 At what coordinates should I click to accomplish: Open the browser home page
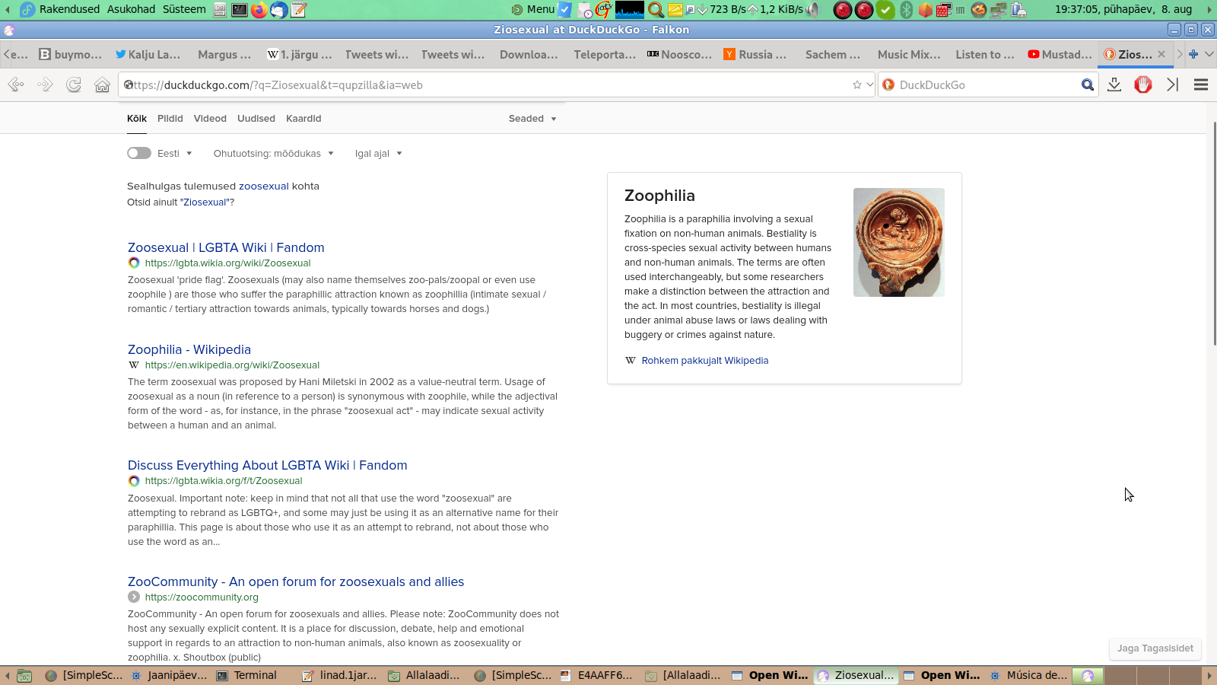(x=102, y=84)
